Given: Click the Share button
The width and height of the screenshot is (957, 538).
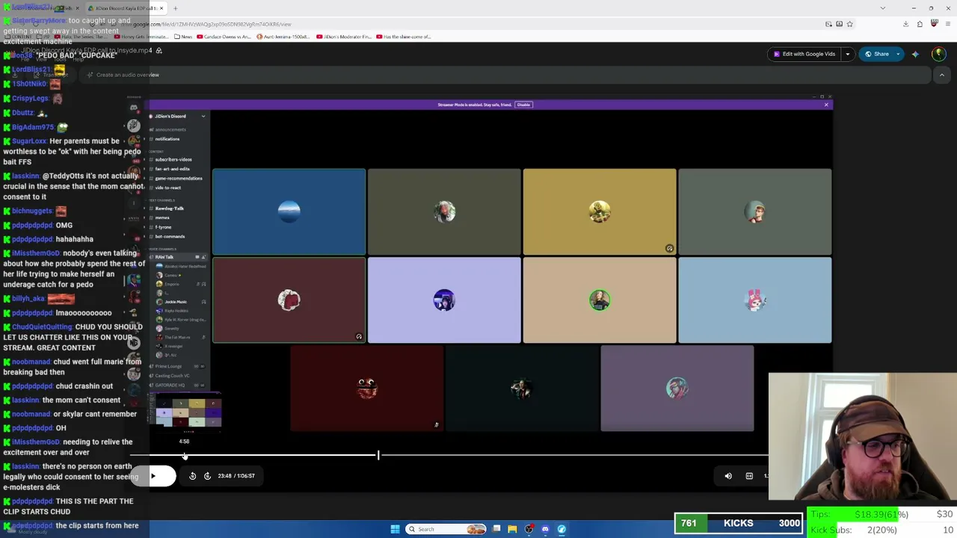Looking at the screenshot, I should (876, 54).
